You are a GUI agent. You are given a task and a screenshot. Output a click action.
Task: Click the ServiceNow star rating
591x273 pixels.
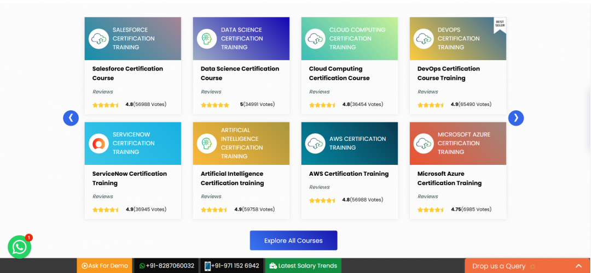[106, 210]
